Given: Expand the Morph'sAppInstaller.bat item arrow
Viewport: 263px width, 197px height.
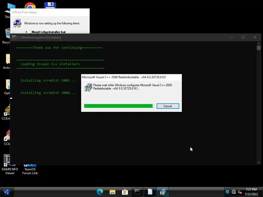Looking at the screenshot, I should [x=26, y=32].
